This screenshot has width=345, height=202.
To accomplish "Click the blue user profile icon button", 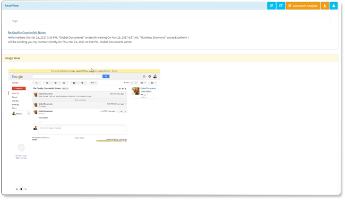I will tap(333, 6).
